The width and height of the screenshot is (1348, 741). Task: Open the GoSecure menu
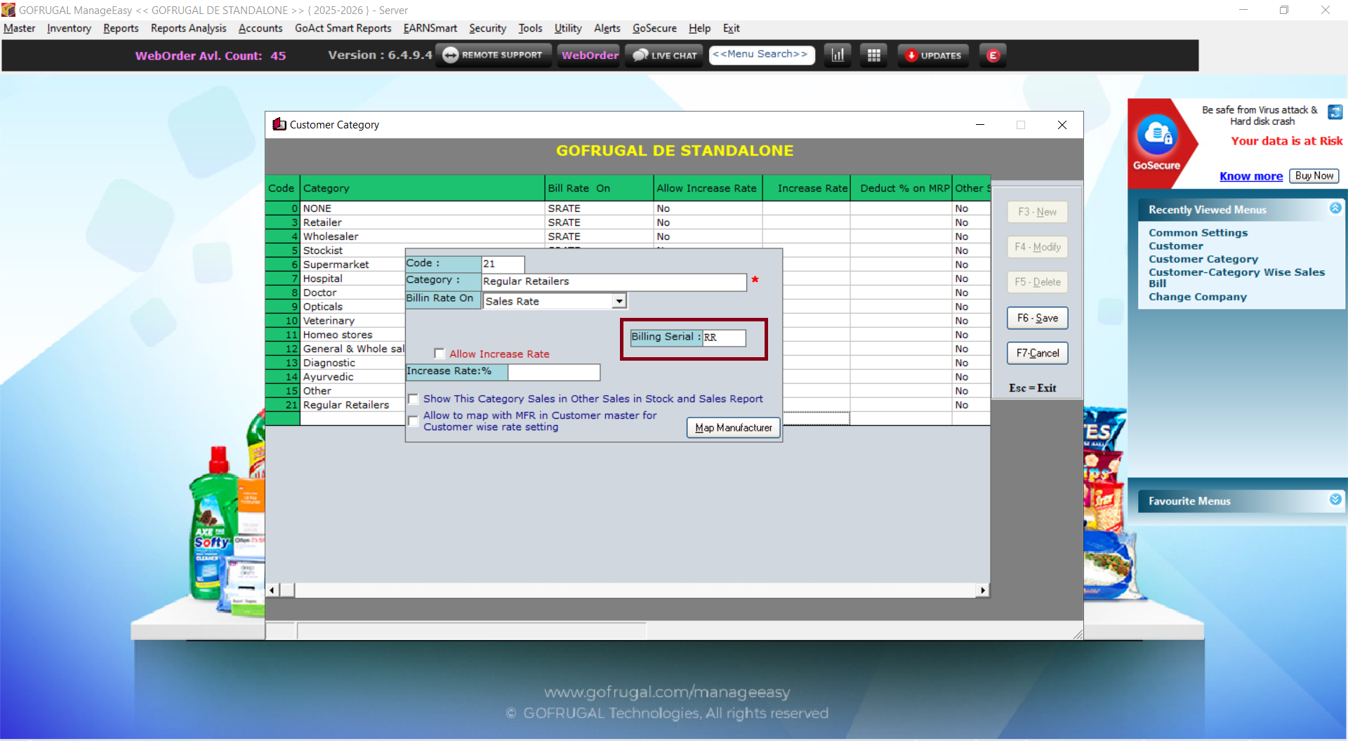pyautogui.click(x=654, y=28)
